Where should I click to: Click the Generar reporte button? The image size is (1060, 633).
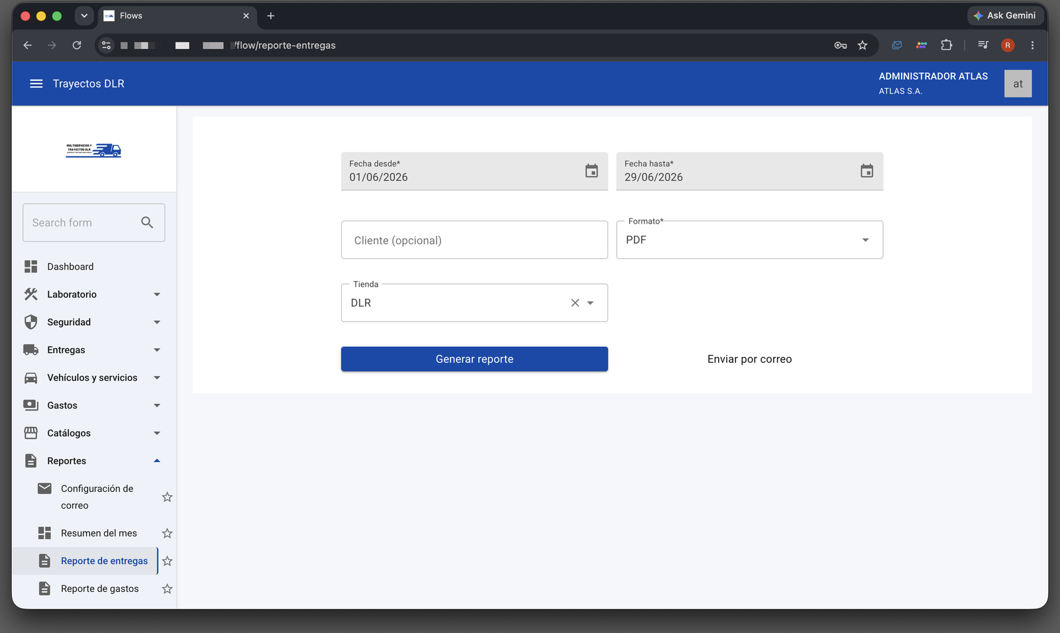point(474,359)
